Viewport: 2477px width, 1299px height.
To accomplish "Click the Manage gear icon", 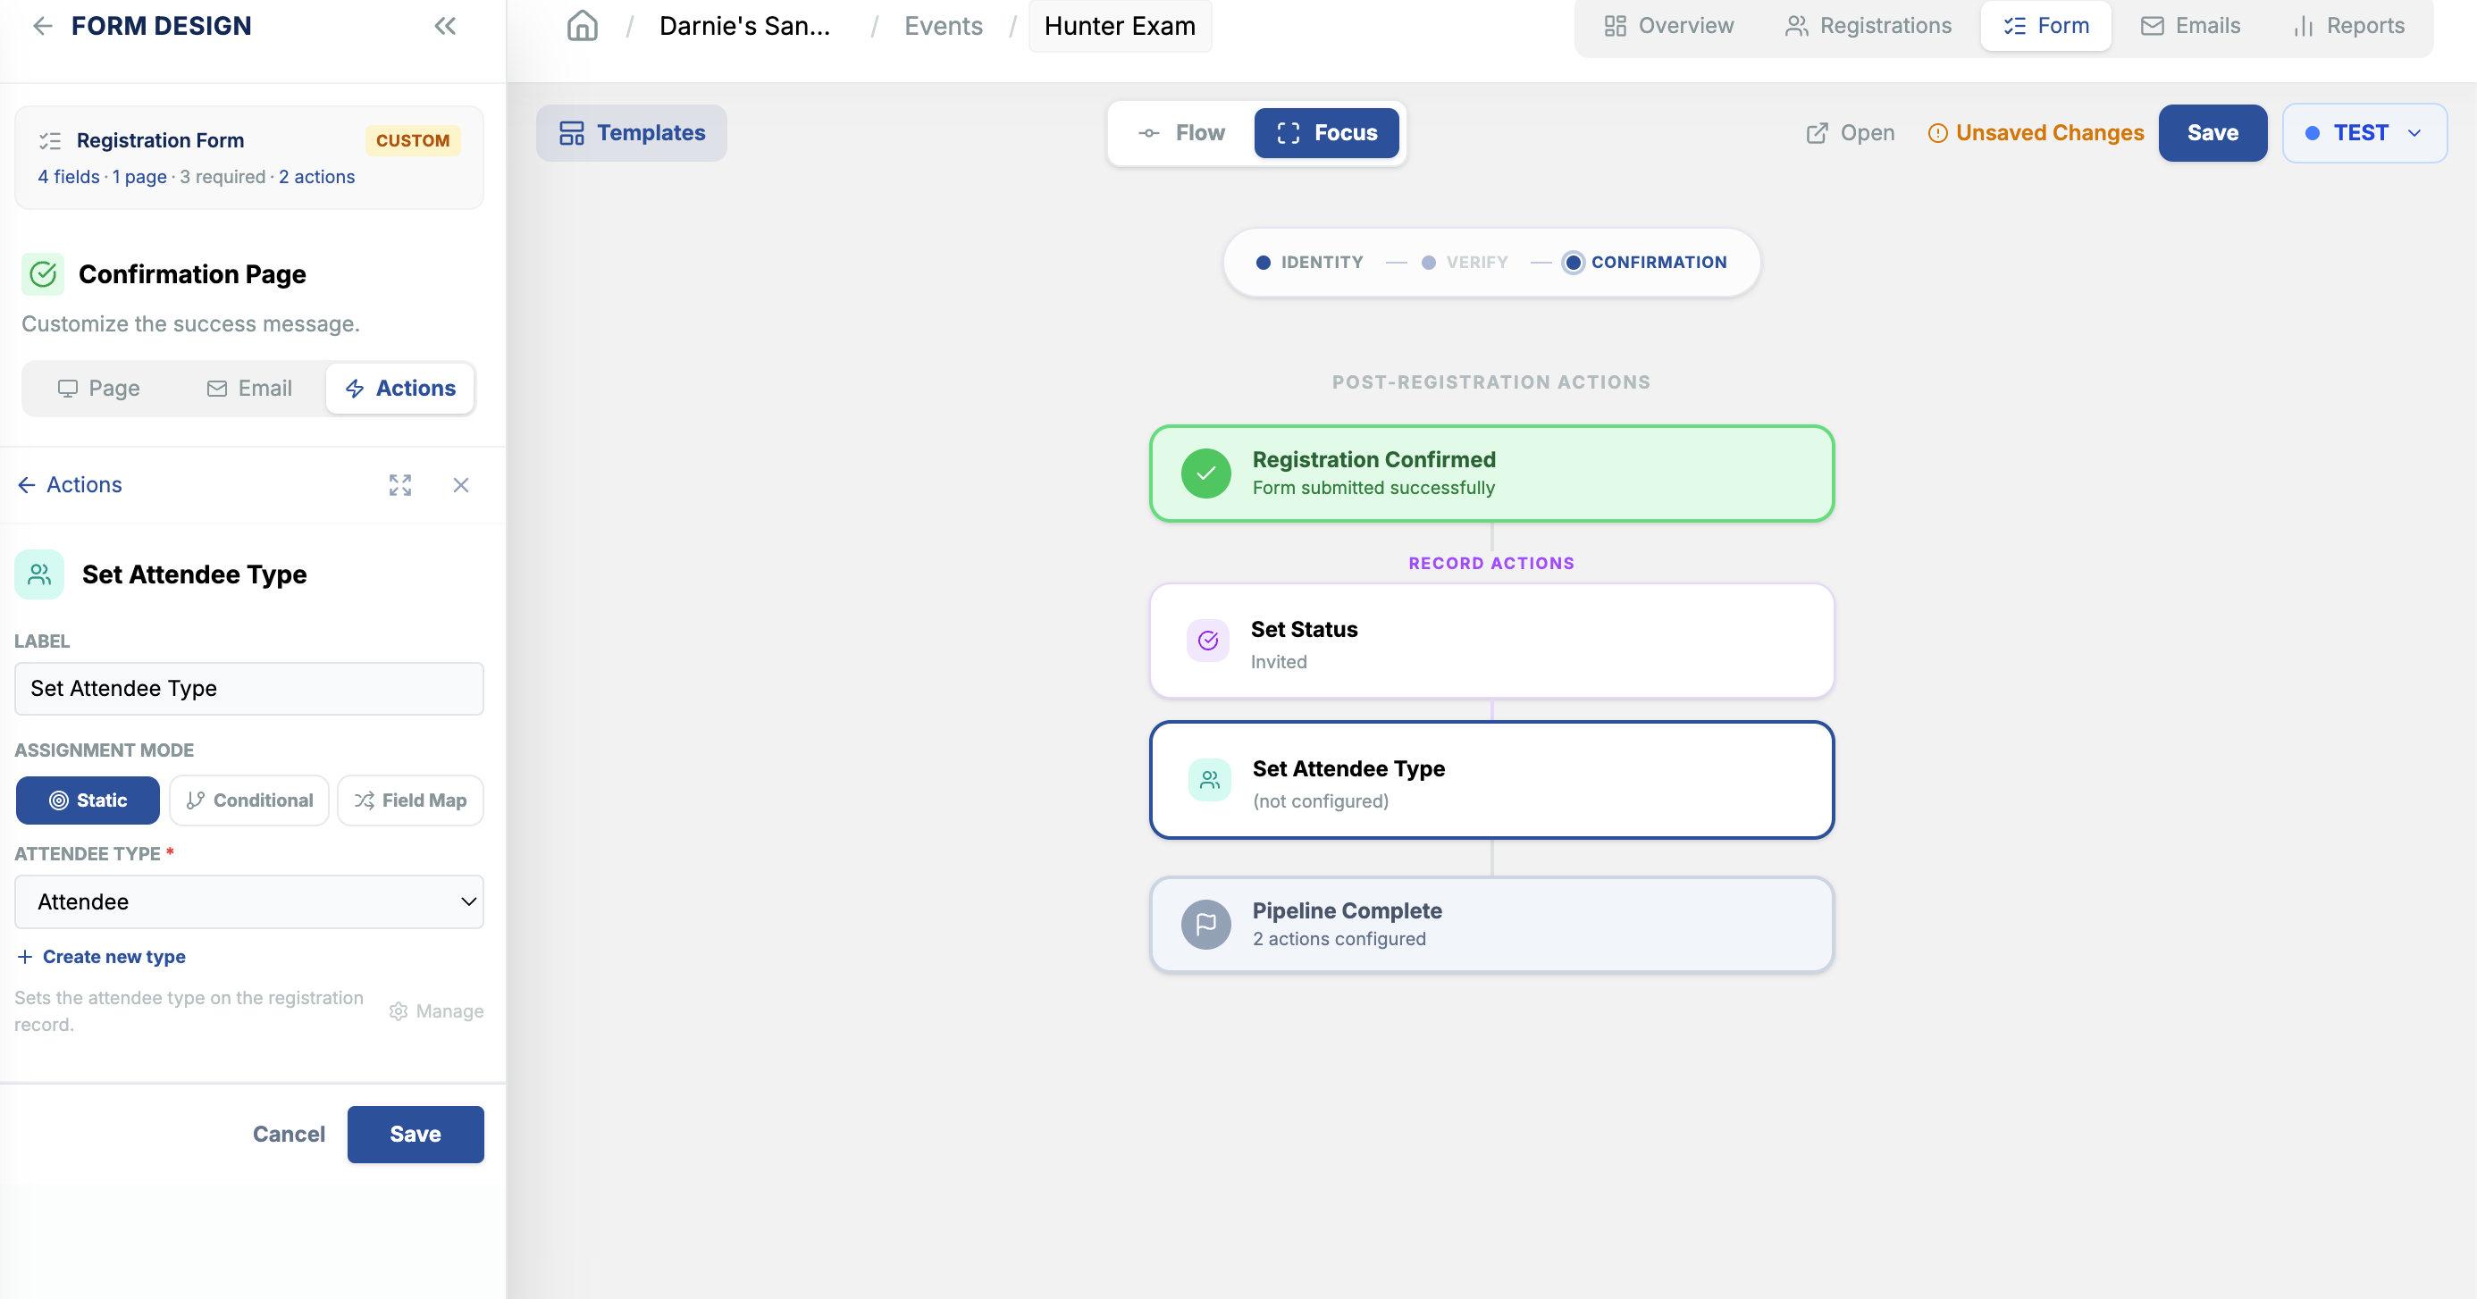I will click(399, 1011).
